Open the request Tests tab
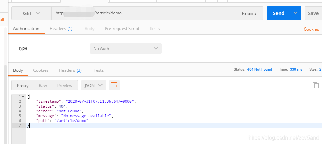 (155, 29)
